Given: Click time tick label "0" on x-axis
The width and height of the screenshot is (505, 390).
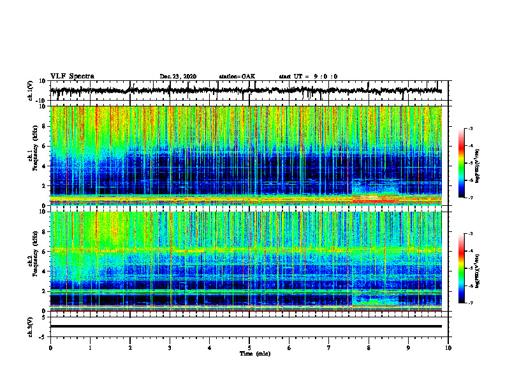Looking at the screenshot, I should [x=50, y=348].
